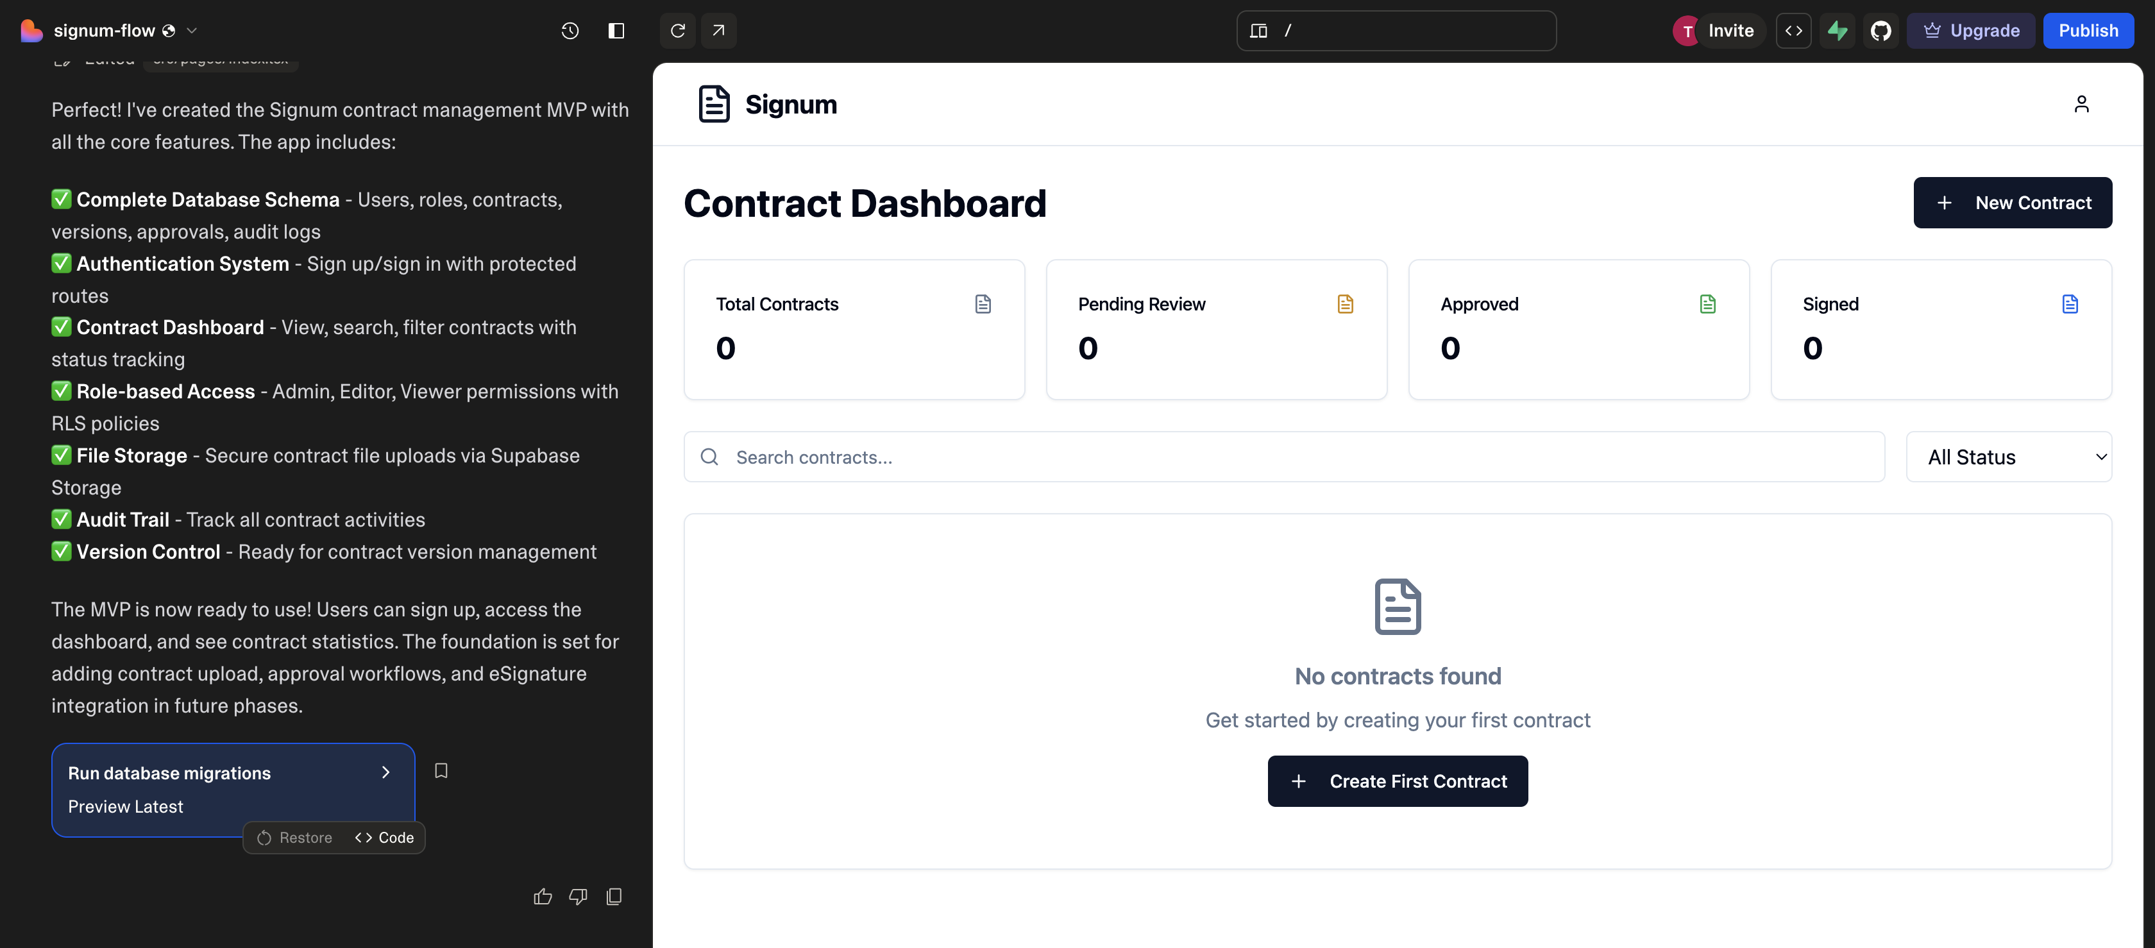This screenshot has height=948, width=2155.
Task: Click the Restore option
Action: click(294, 838)
